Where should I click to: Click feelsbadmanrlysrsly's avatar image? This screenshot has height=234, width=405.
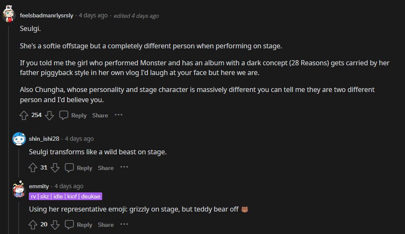[x=9, y=14]
